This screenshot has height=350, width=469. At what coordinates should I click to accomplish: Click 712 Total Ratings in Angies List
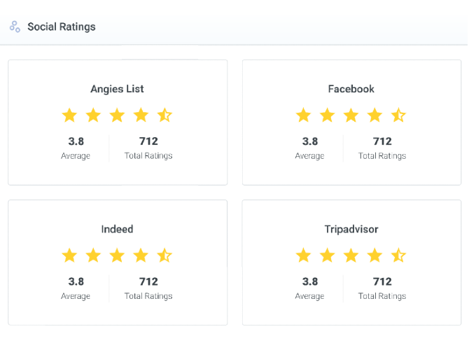tap(148, 148)
